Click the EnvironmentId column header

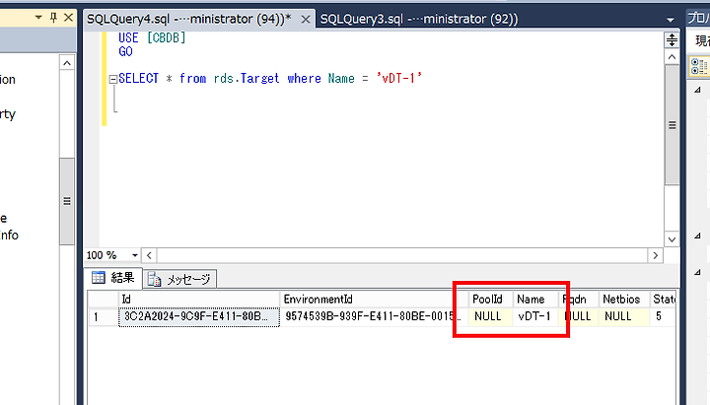coord(374,300)
